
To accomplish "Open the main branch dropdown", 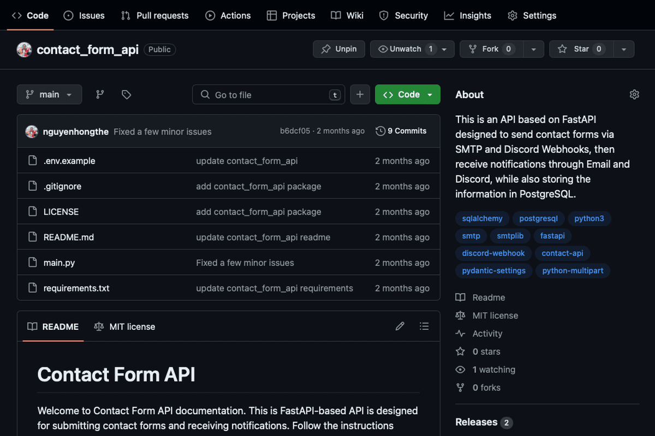I will [49, 94].
